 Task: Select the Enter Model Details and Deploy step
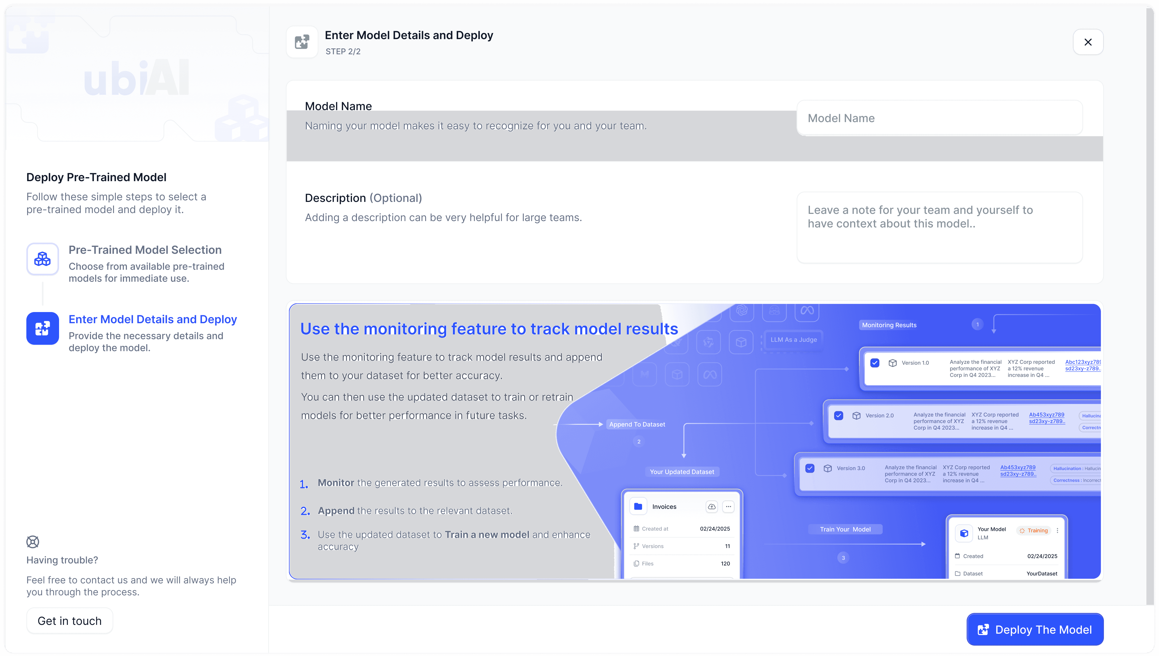point(152,319)
